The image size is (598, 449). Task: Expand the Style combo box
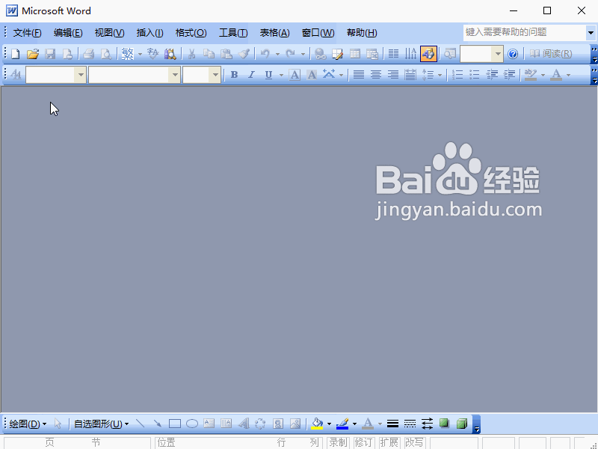pyautogui.click(x=81, y=75)
